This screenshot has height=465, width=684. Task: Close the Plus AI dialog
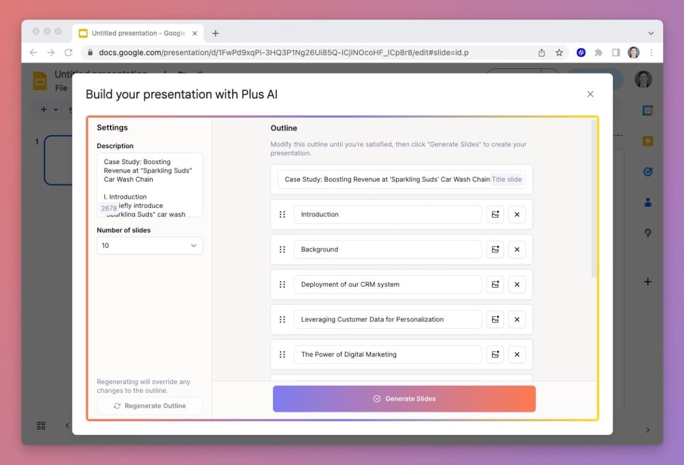590,94
